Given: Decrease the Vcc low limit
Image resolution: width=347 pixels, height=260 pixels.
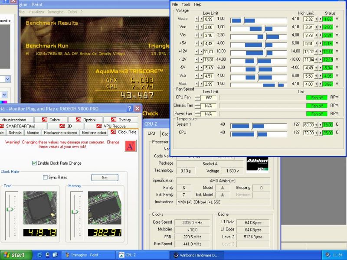Looking at the screenshot, I should click(x=197, y=27).
